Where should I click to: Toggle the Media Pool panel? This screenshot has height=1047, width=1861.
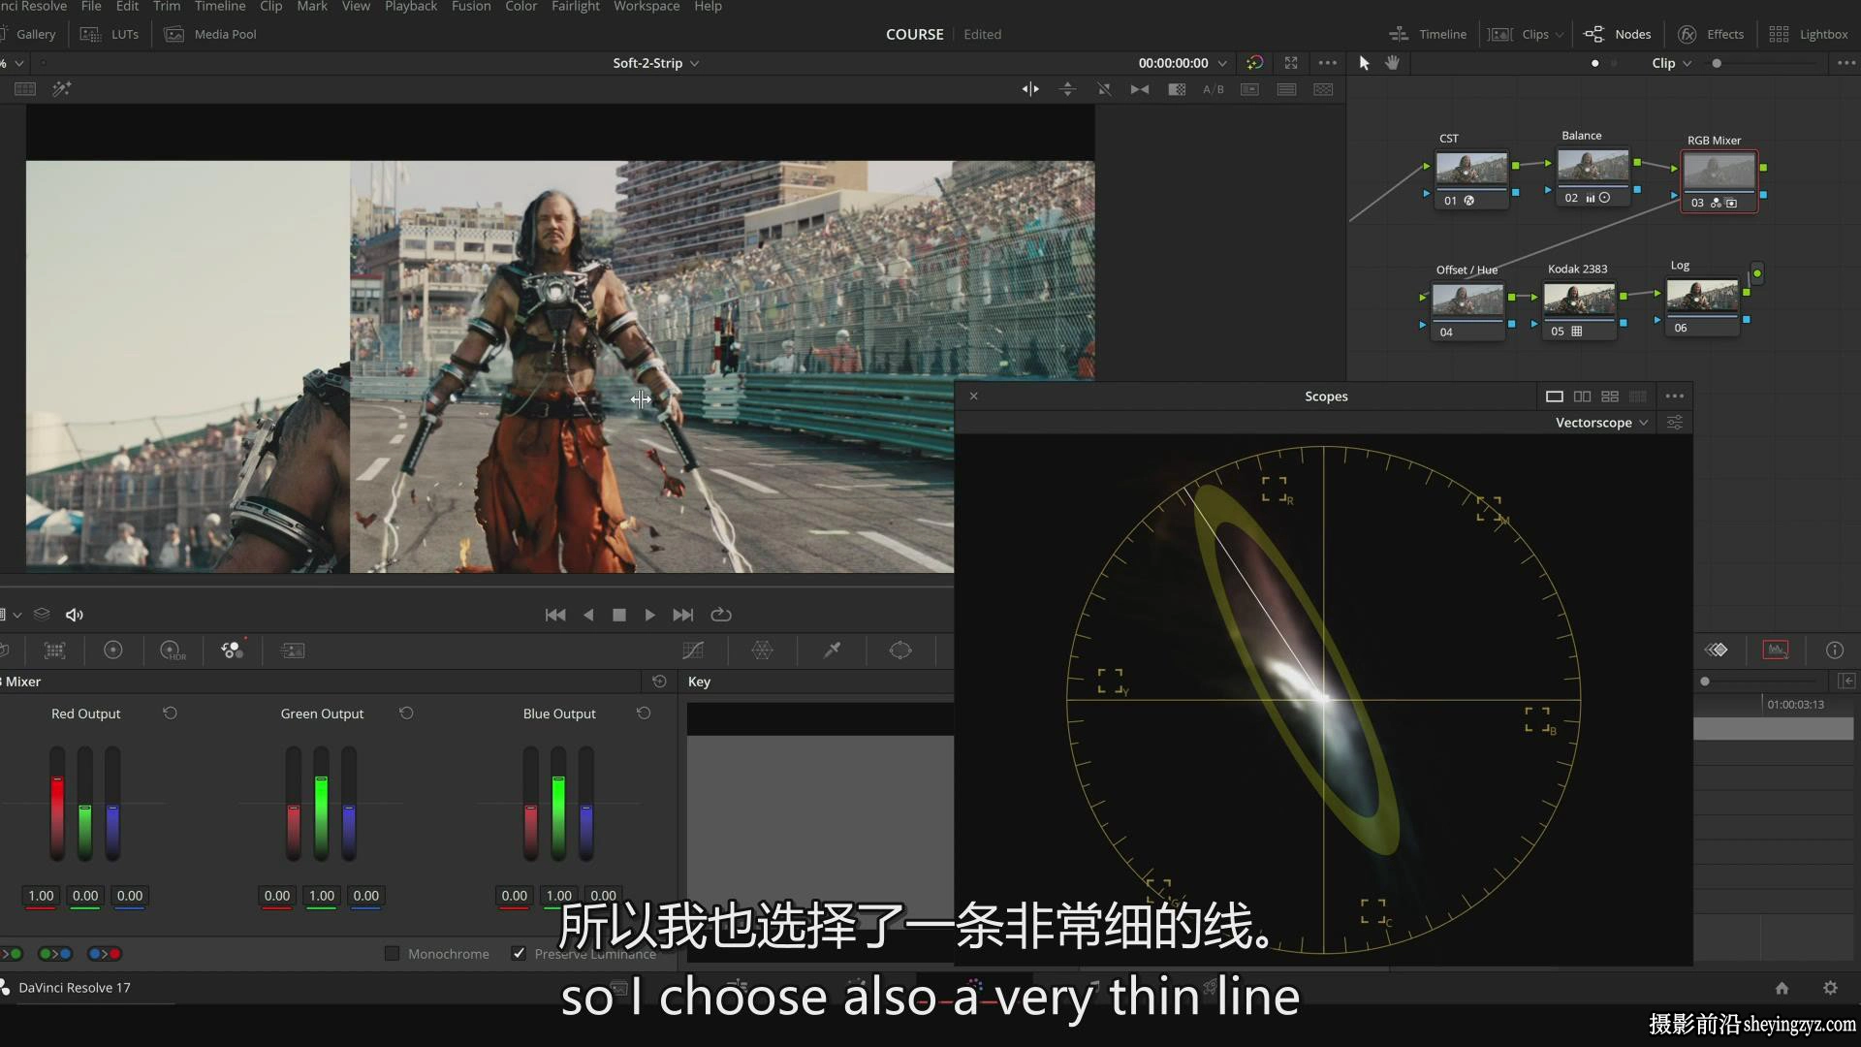tap(210, 34)
